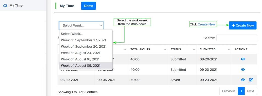Open the Select Week dropdown
This screenshot has height=96, width=262.
(x=81, y=25)
